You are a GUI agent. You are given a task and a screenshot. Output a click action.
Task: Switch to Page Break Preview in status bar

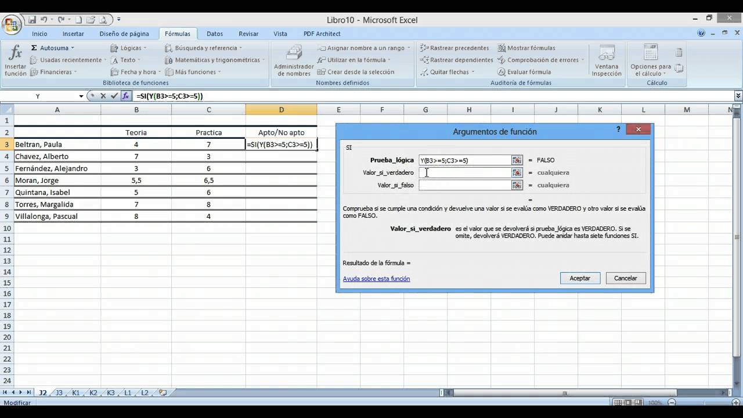click(x=638, y=402)
